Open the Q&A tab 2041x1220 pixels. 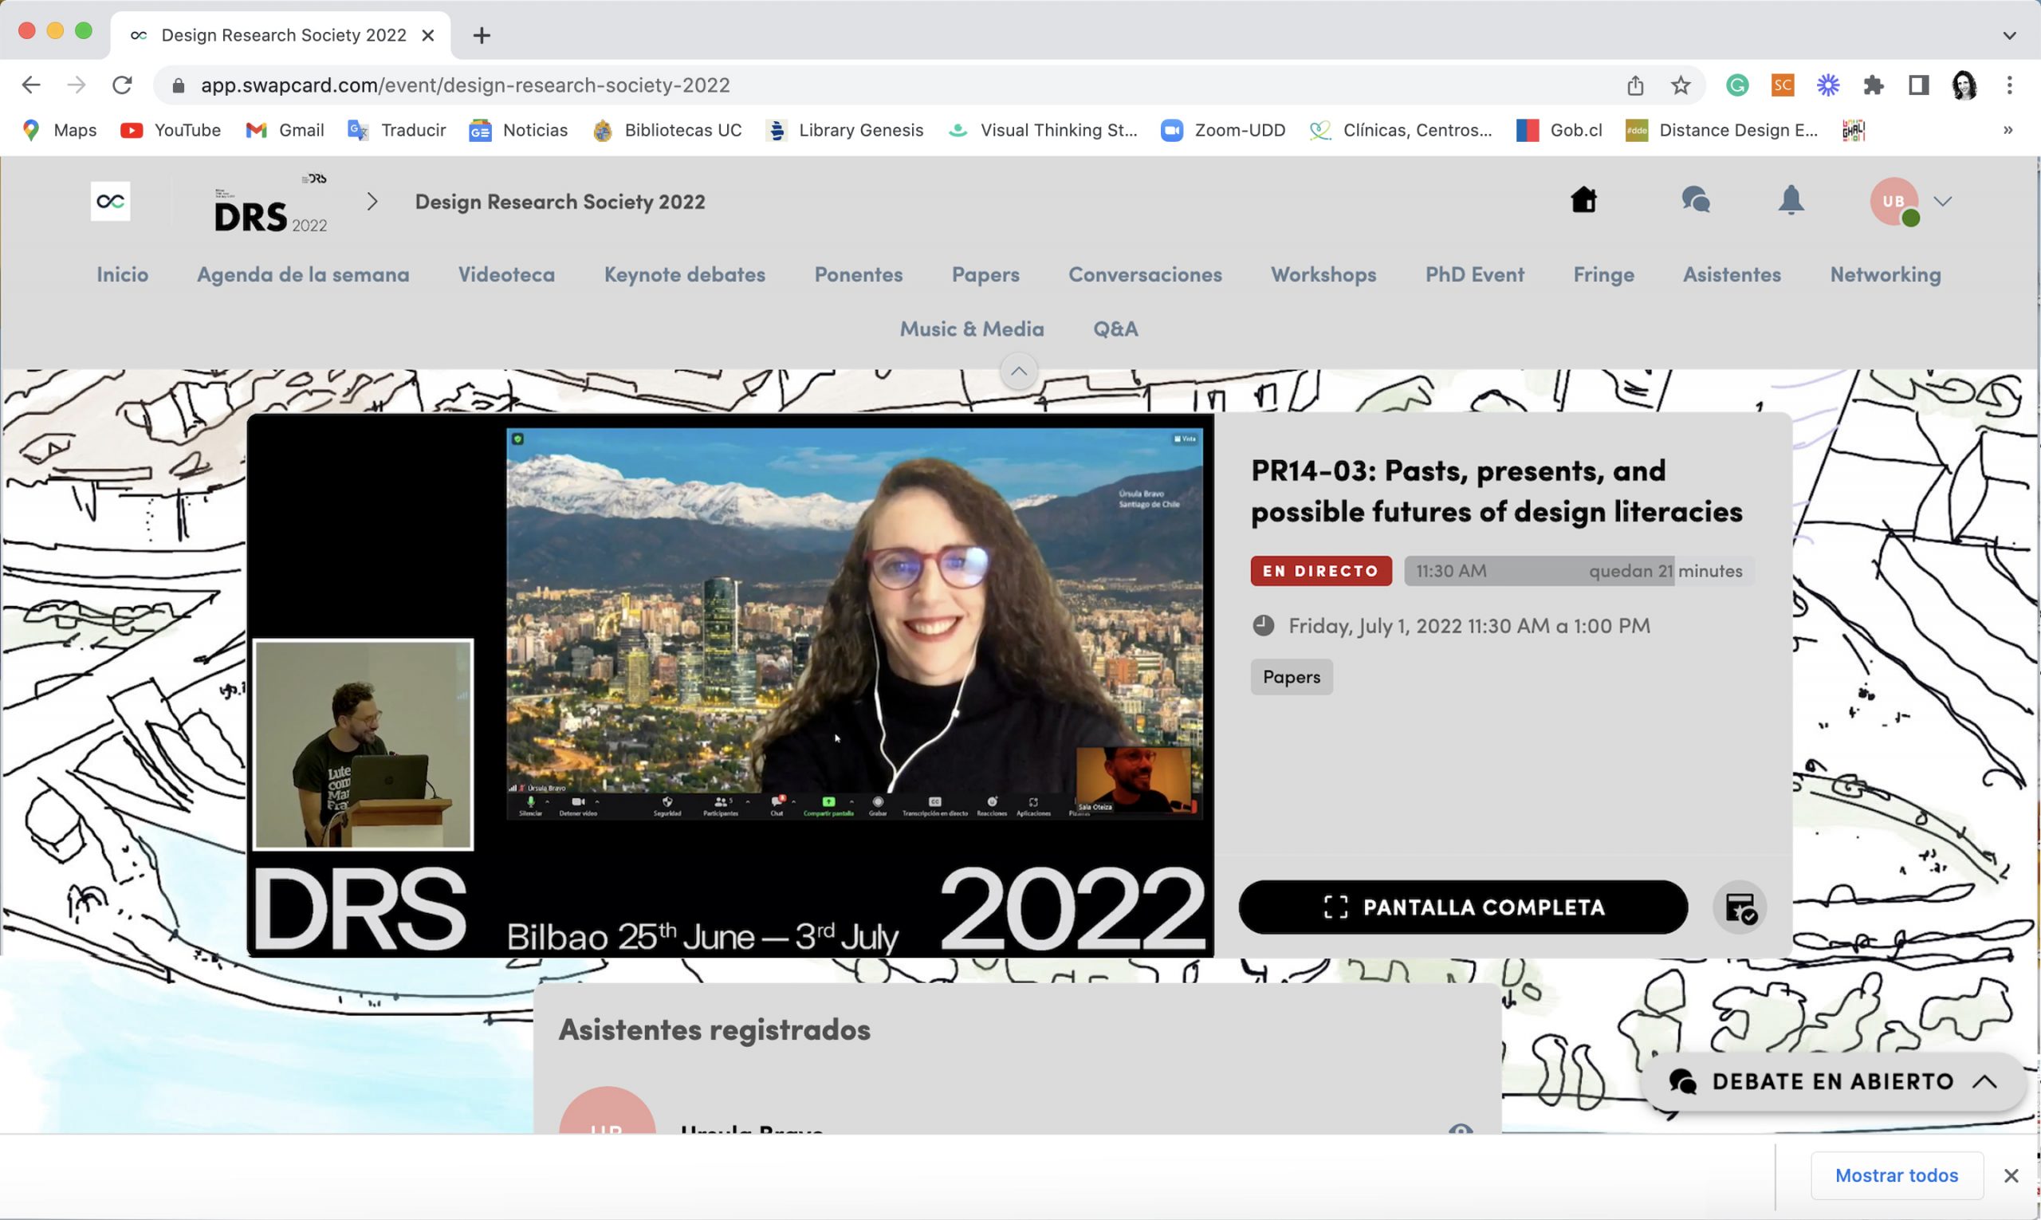point(1115,329)
